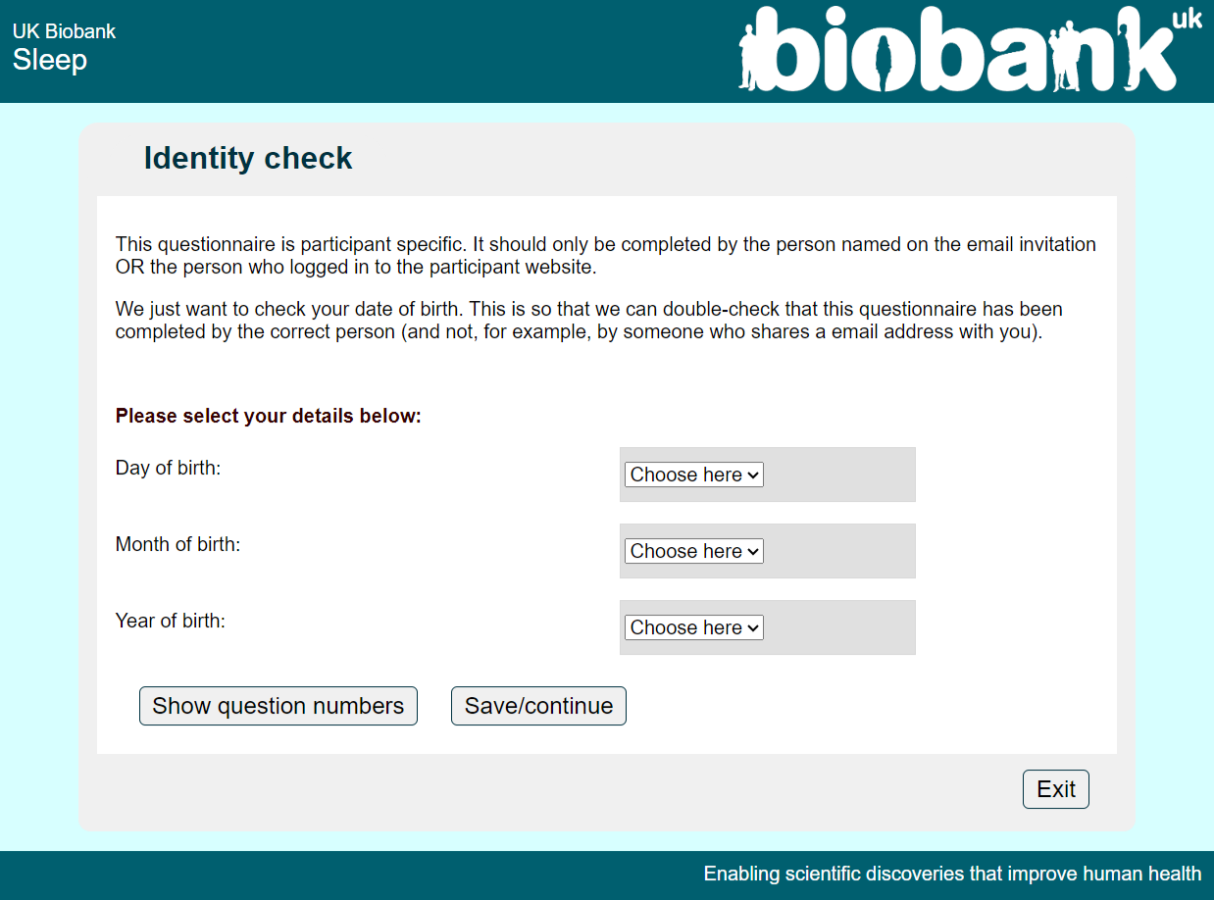Exit the questionnaire

point(1055,789)
